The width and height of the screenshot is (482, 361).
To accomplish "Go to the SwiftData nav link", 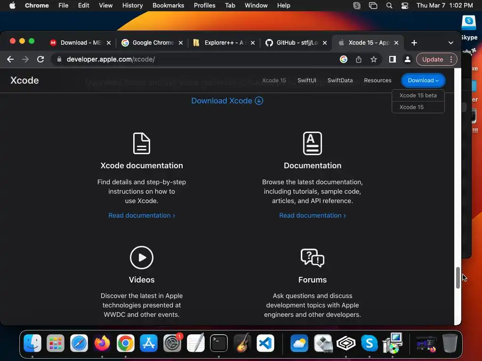I will pyautogui.click(x=340, y=80).
